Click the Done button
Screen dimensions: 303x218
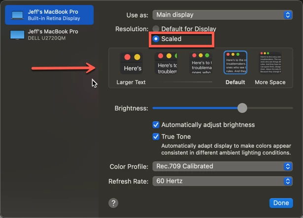(x=281, y=203)
